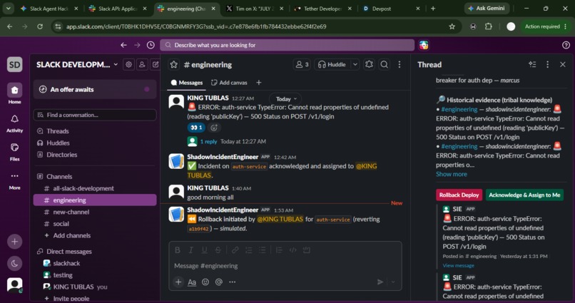Start a new message with compose icon

pos(156,64)
